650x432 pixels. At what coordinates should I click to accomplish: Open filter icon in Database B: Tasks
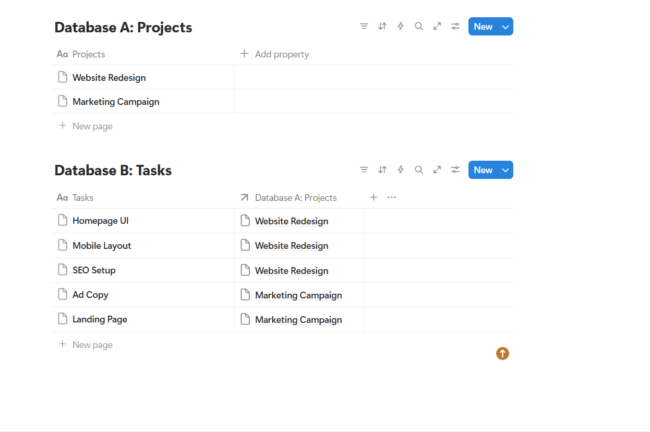tap(364, 170)
